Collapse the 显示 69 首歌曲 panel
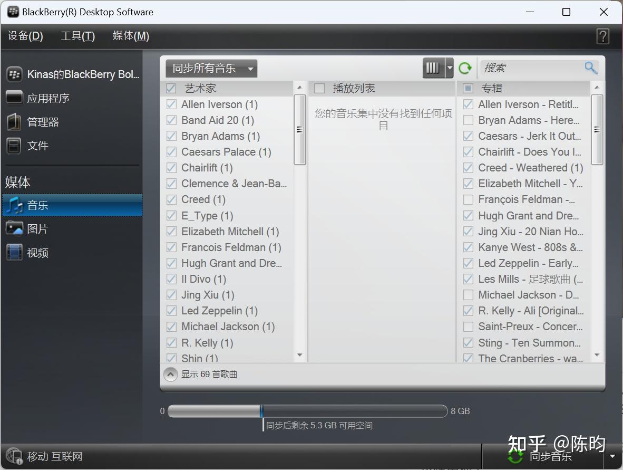 tap(170, 375)
